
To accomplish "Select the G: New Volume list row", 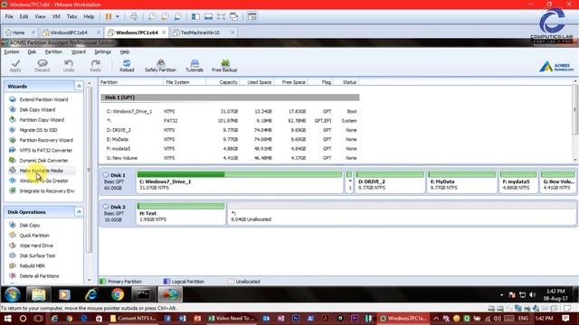I will click(229, 158).
